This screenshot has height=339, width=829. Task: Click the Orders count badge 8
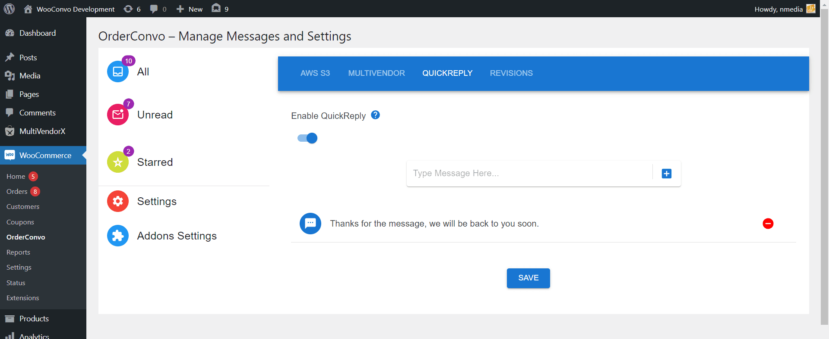[35, 191]
